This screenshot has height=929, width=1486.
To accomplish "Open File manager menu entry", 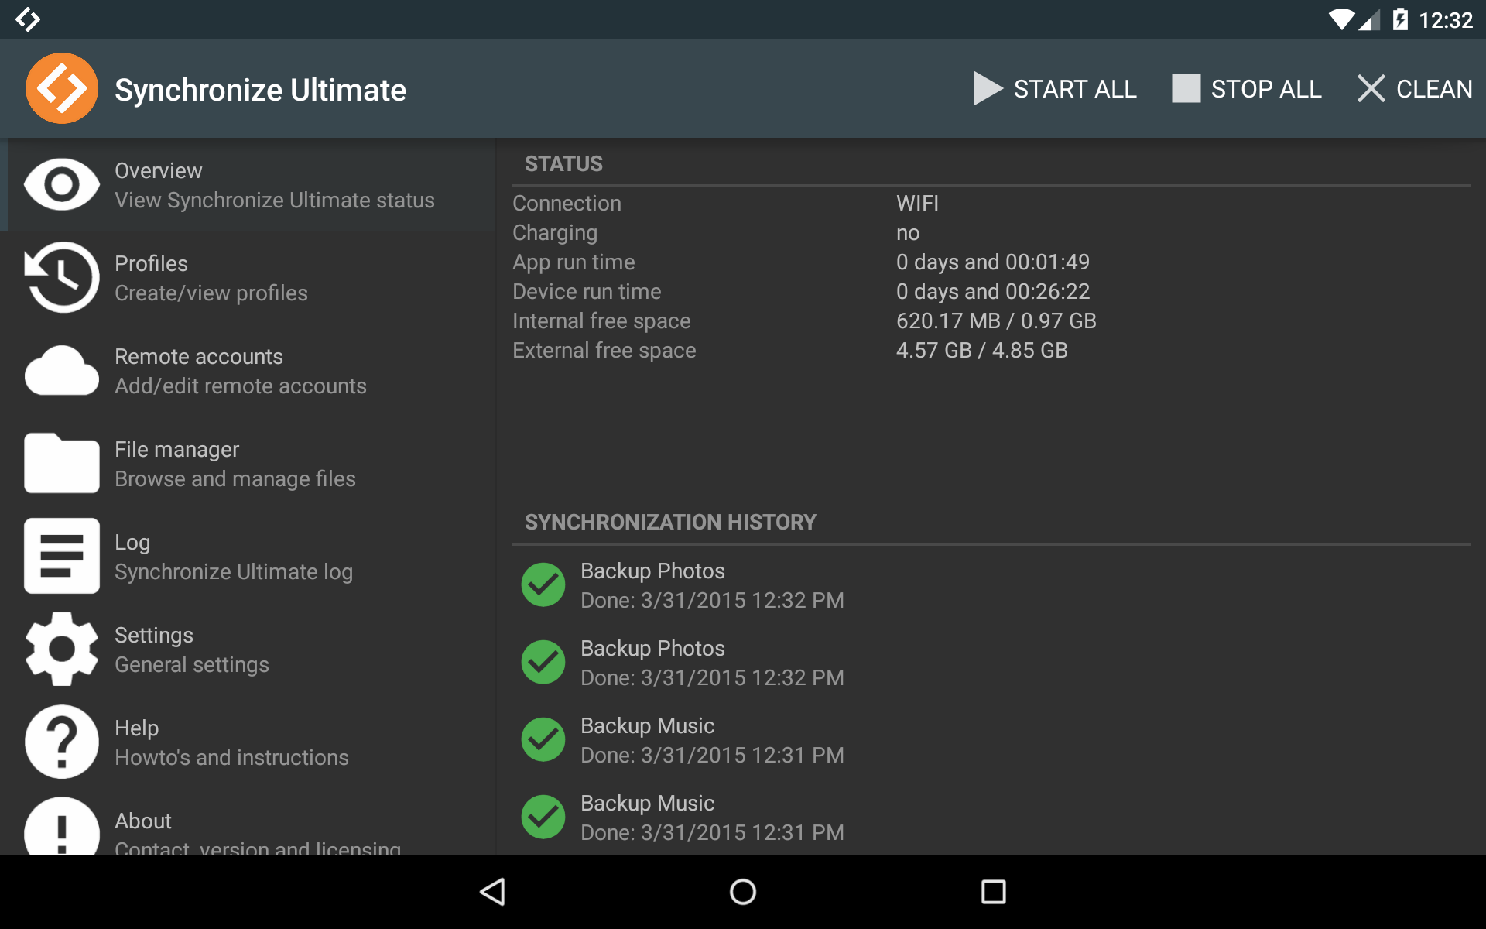I will coord(248,463).
